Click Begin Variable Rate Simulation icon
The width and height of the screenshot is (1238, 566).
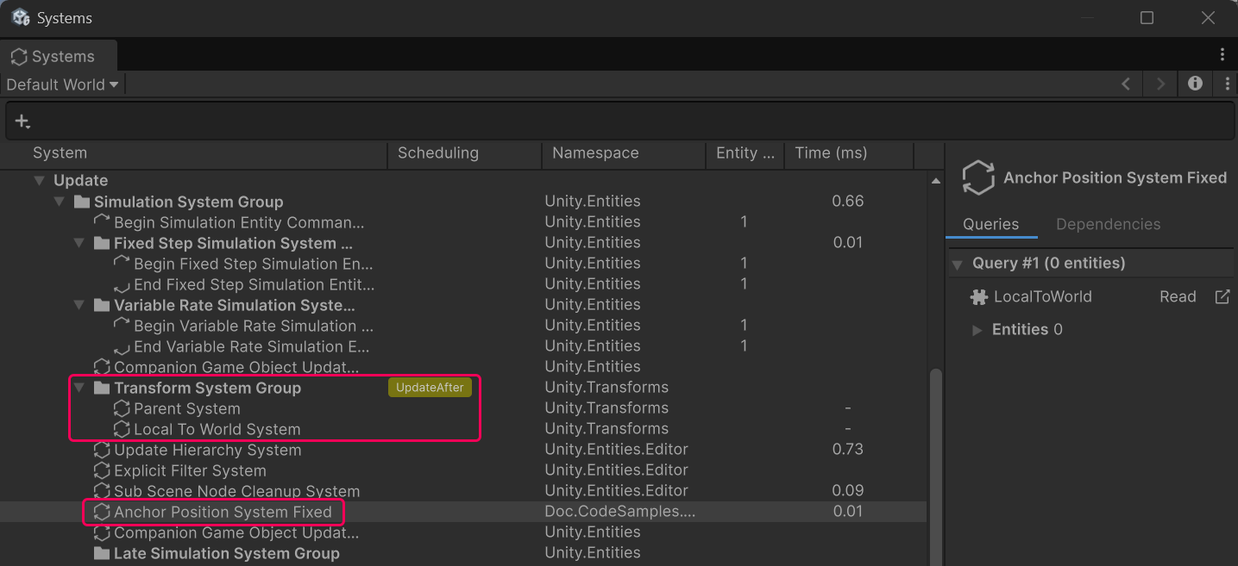pos(122,326)
